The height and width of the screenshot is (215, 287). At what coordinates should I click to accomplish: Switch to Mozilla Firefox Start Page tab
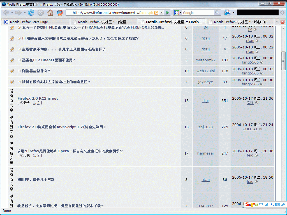click(x=36, y=22)
